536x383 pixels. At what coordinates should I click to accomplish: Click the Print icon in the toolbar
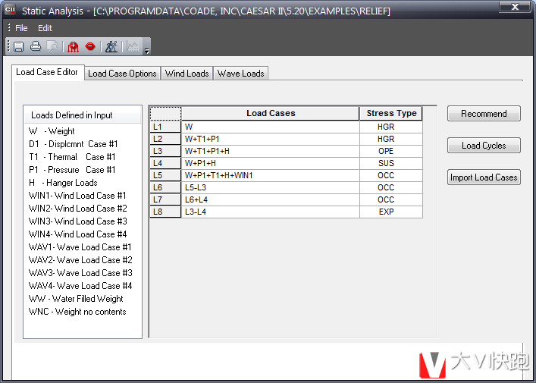35,46
